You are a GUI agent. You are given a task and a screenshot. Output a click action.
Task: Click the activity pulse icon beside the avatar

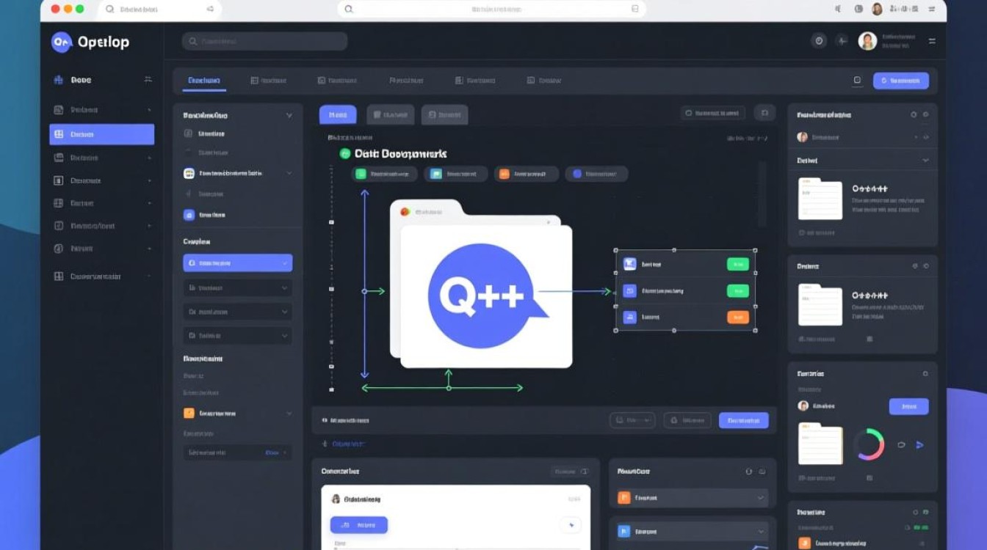[842, 41]
